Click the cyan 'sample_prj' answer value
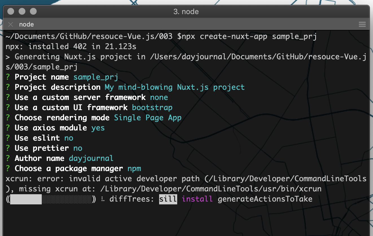This screenshot has height=236, width=373. click(96, 77)
